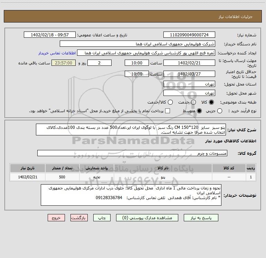Click the شهر محل تحویل field تهران
This screenshot has width=266, height=258.
point(189,93)
